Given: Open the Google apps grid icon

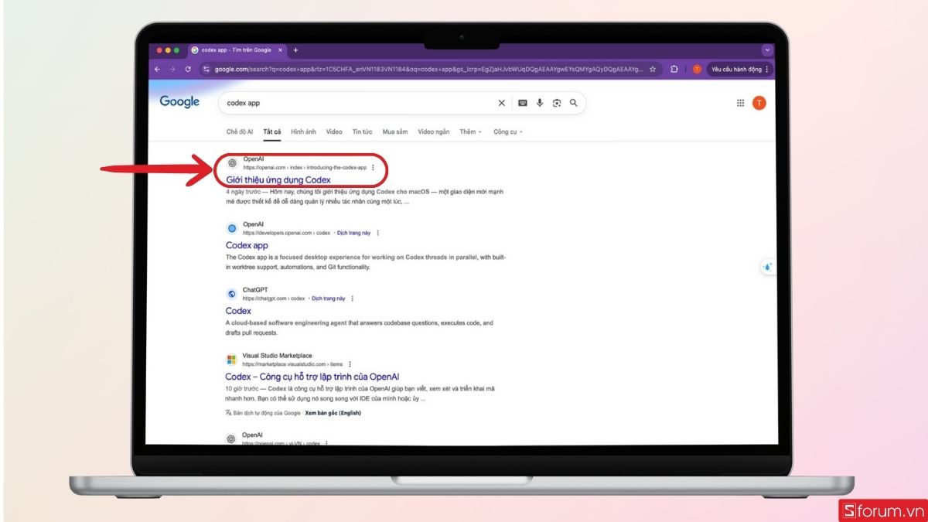Looking at the screenshot, I should [x=739, y=102].
